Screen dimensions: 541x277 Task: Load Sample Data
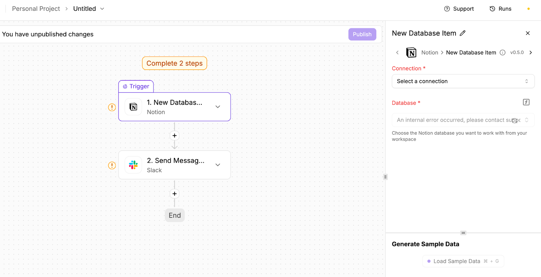point(463,261)
